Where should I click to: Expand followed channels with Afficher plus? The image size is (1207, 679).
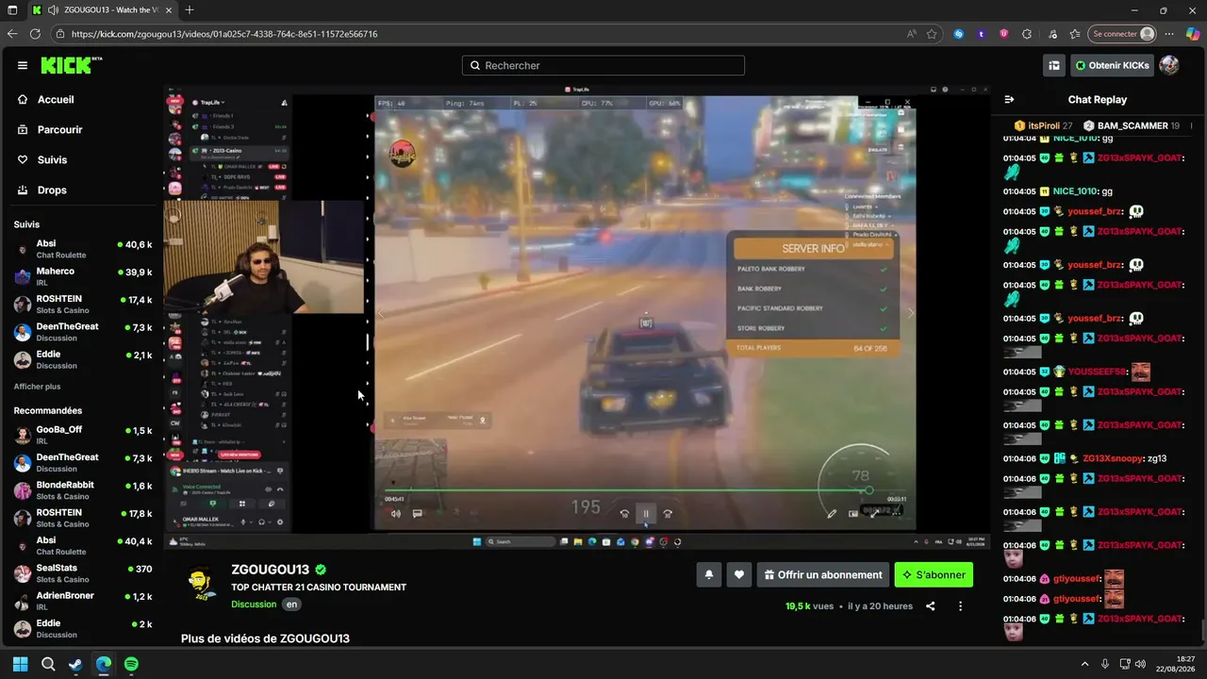(x=37, y=387)
